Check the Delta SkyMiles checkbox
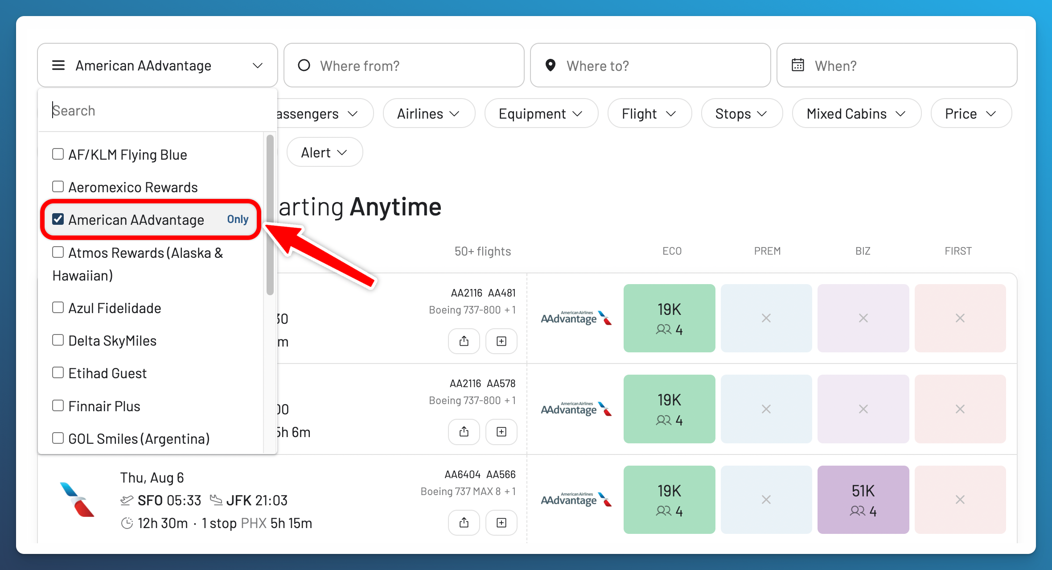The height and width of the screenshot is (570, 1052). click(x=58, y=340)
